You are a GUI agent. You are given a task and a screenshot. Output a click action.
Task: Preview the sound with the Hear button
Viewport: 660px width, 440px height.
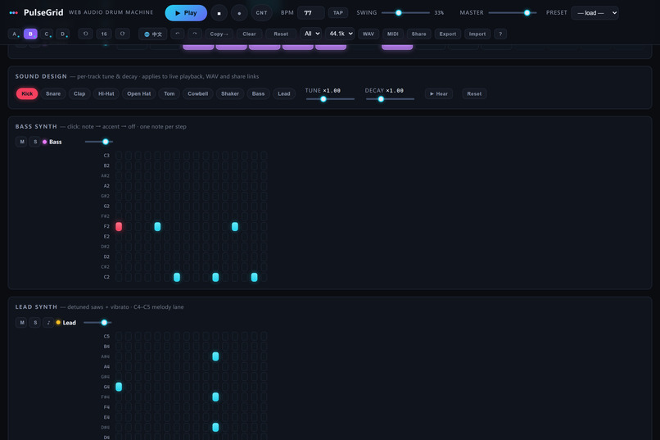[x=439, y=94]
